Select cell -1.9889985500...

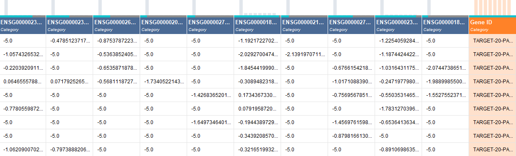446,82
